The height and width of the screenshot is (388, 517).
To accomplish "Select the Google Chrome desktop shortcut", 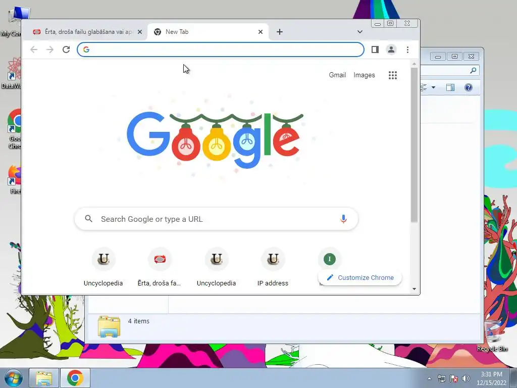I will coord(15,129).
